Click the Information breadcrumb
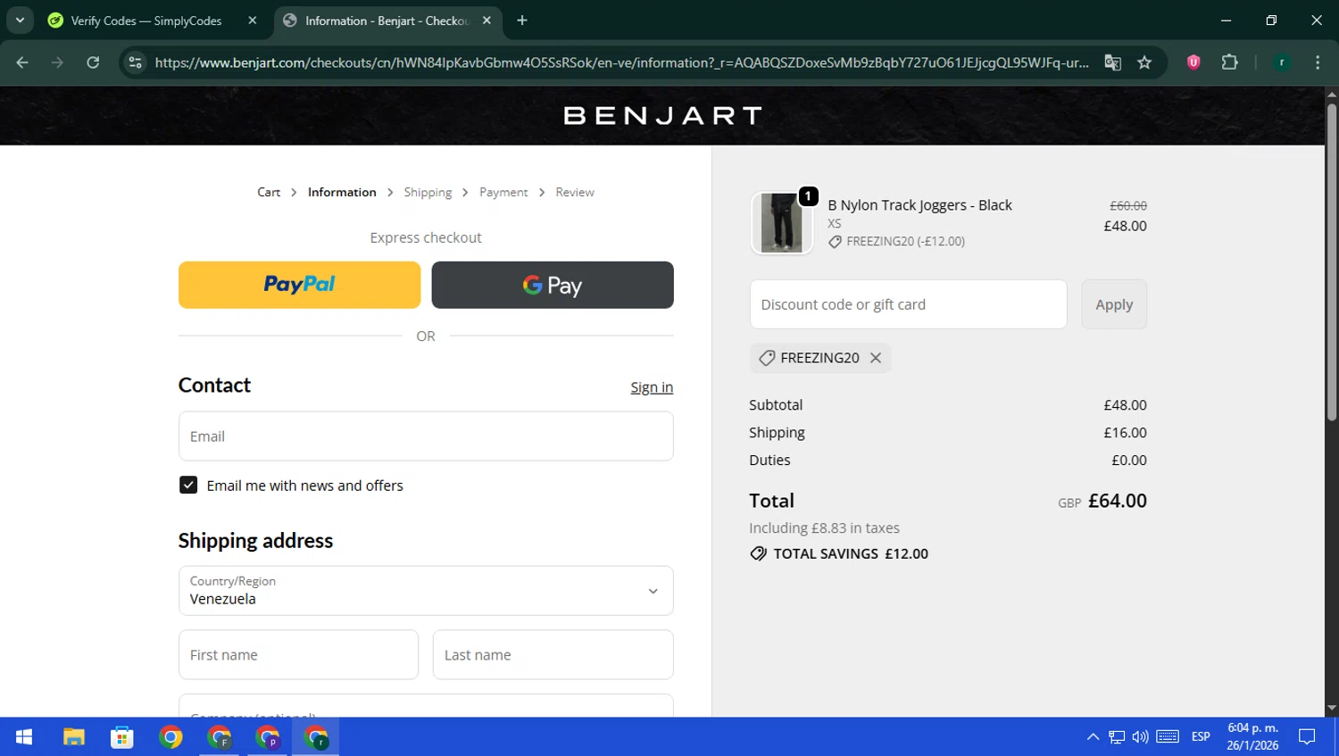The width and height of the screenshot is (1339, 756). tap(342, 192)
